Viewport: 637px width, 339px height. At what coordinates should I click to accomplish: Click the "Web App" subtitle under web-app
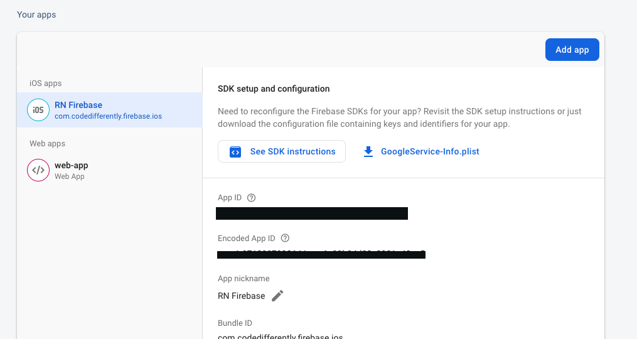(70, 176)
